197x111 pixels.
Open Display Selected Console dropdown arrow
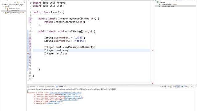187,87
